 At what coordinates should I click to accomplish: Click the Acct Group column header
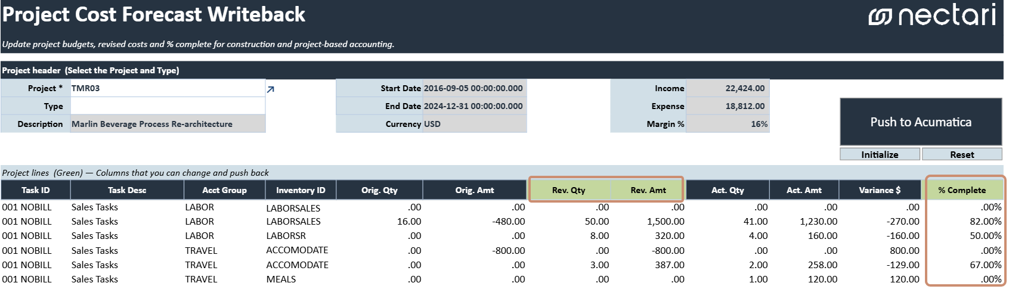pos(224,190)
